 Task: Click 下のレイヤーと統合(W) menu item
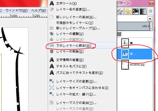(82, 46)
